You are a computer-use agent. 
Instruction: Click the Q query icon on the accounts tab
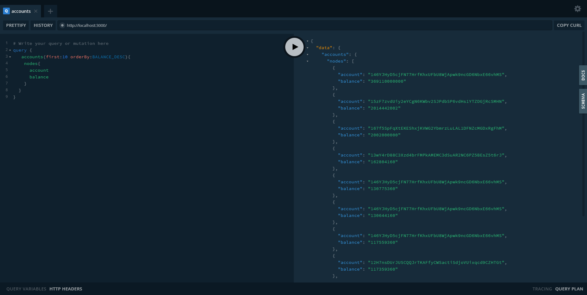(6, 11)
